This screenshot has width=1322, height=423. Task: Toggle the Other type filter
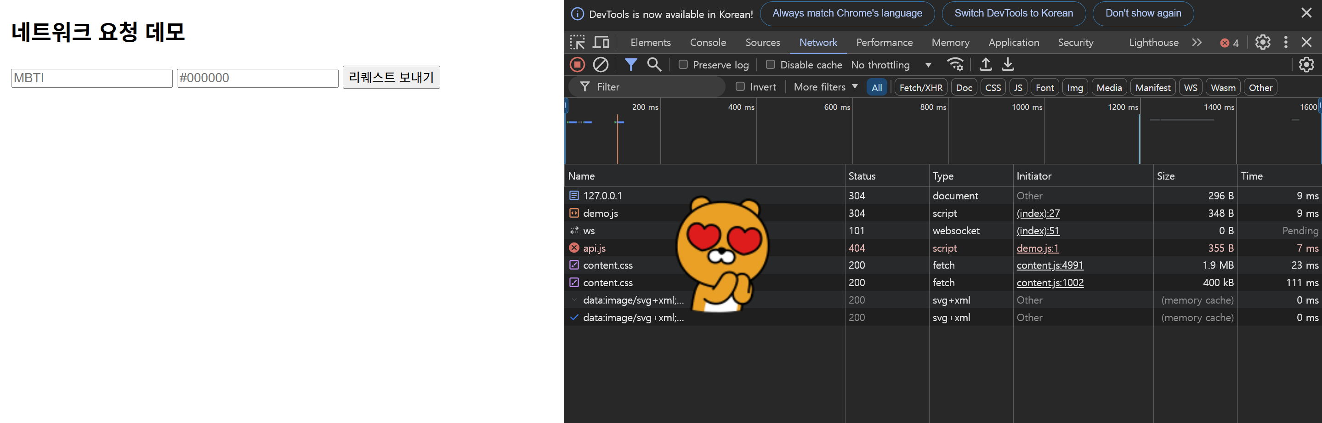[1260, 87]
